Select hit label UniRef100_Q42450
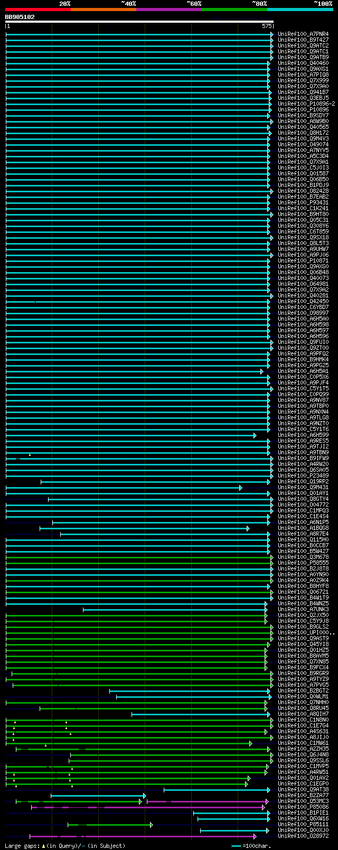This screenshot has height=850, width=338. (303, 302)
